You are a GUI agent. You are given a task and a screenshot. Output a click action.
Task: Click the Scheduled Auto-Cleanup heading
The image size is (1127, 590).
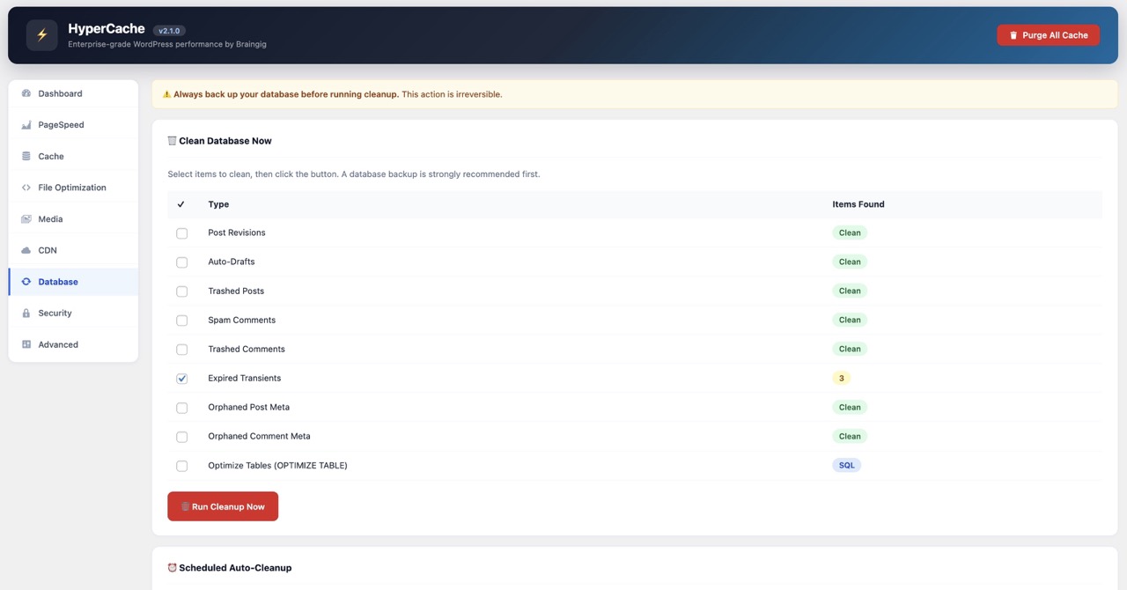[235, 568]
